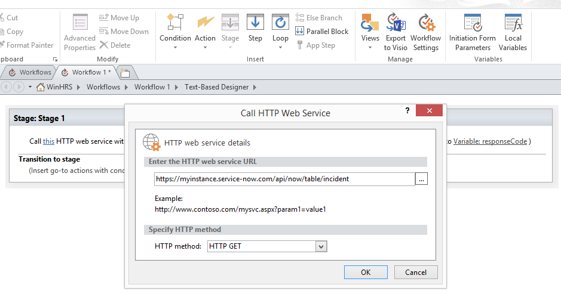Click the App Step command

click(315, 45)
